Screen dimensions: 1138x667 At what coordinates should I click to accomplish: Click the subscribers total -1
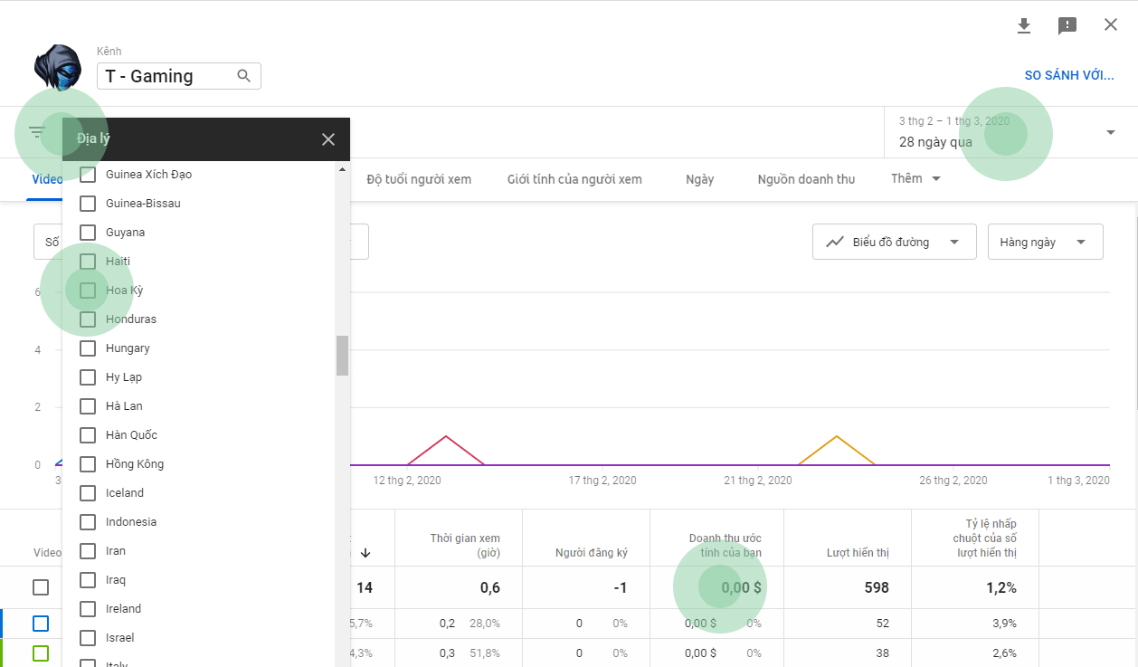coord(620,588)
